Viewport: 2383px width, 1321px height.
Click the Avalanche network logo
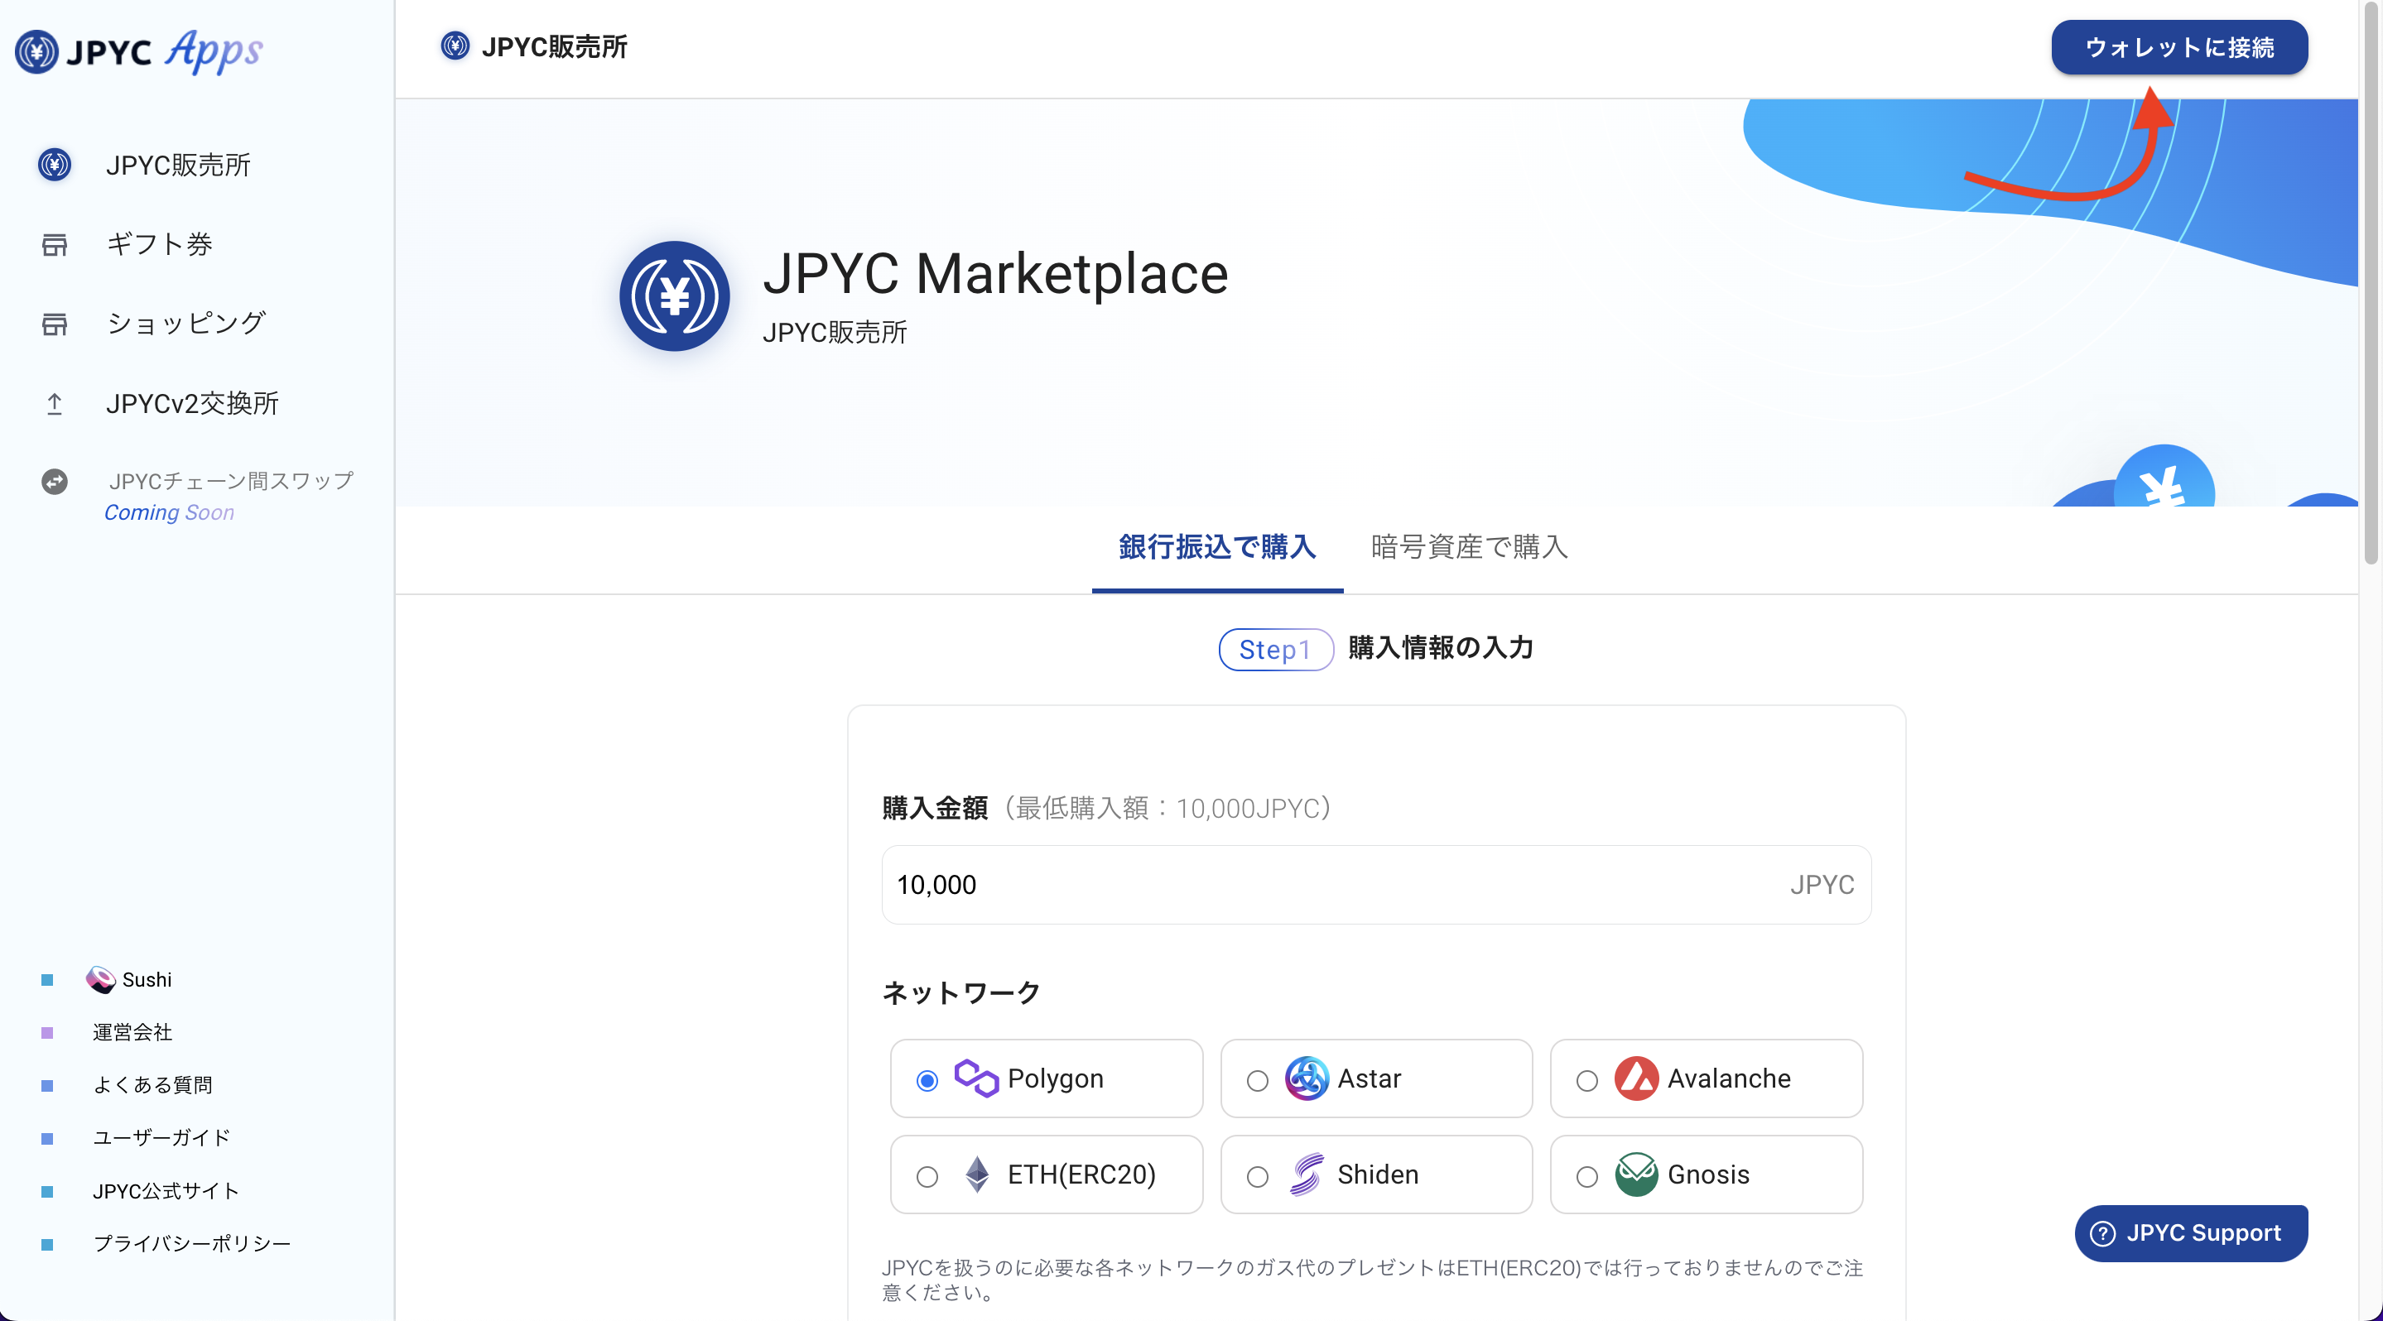tap(1636, 1078)
